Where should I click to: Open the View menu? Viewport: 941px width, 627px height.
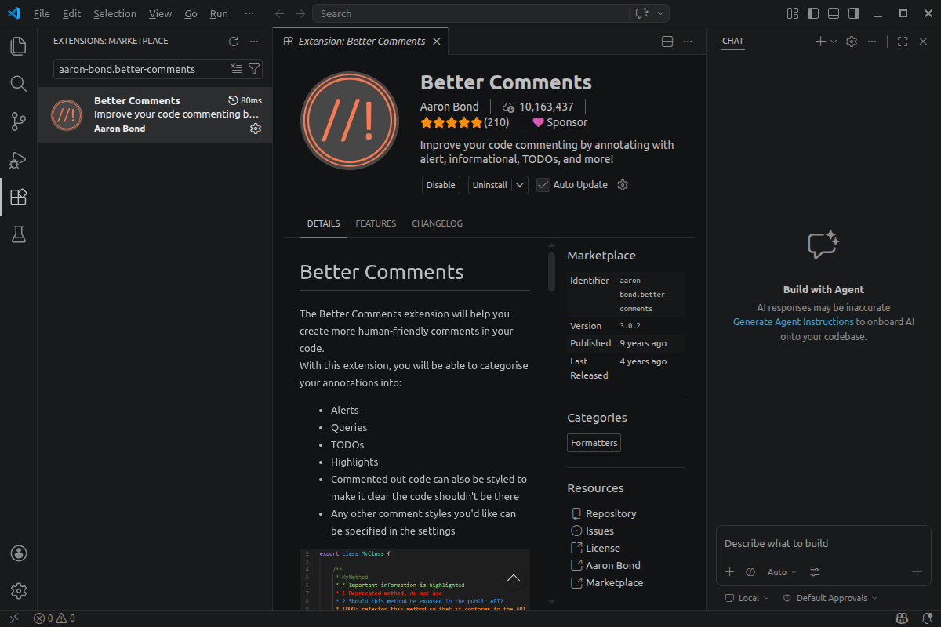coord(160,13)
